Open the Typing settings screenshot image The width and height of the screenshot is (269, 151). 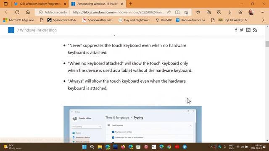[x=133, y=124]
